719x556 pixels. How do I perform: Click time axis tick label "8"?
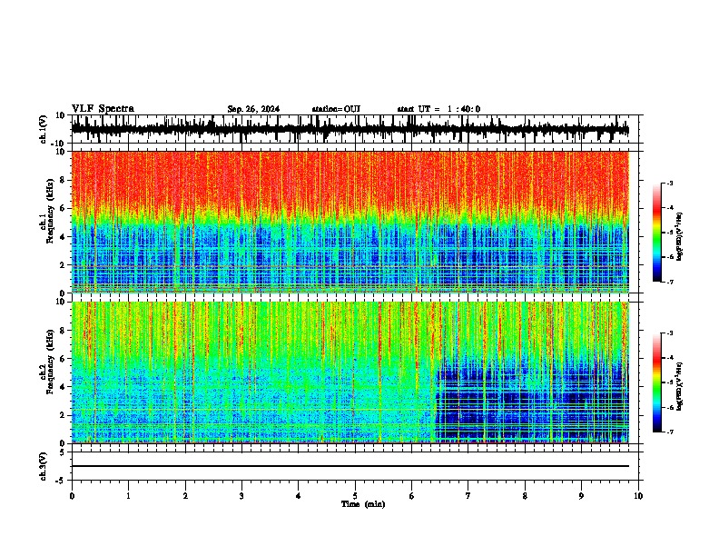pos(525,496)
